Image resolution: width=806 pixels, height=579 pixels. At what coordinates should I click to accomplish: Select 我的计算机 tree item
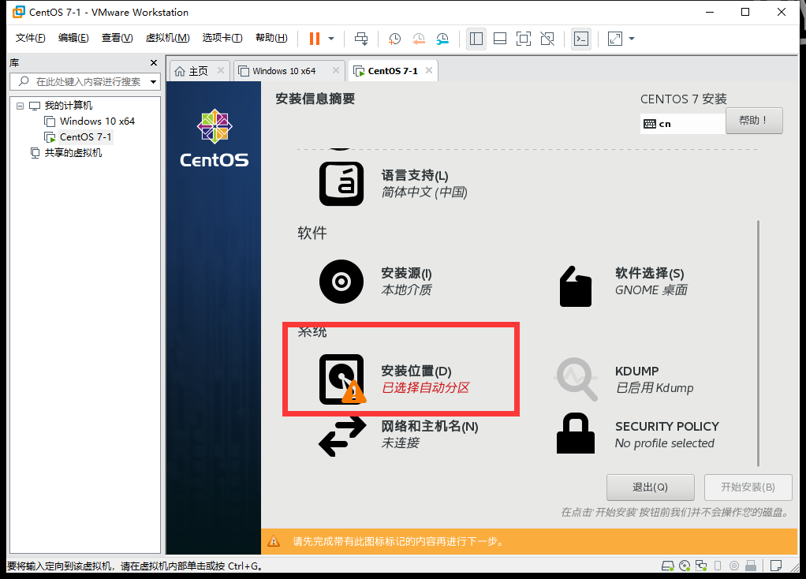tap(61, 106)
